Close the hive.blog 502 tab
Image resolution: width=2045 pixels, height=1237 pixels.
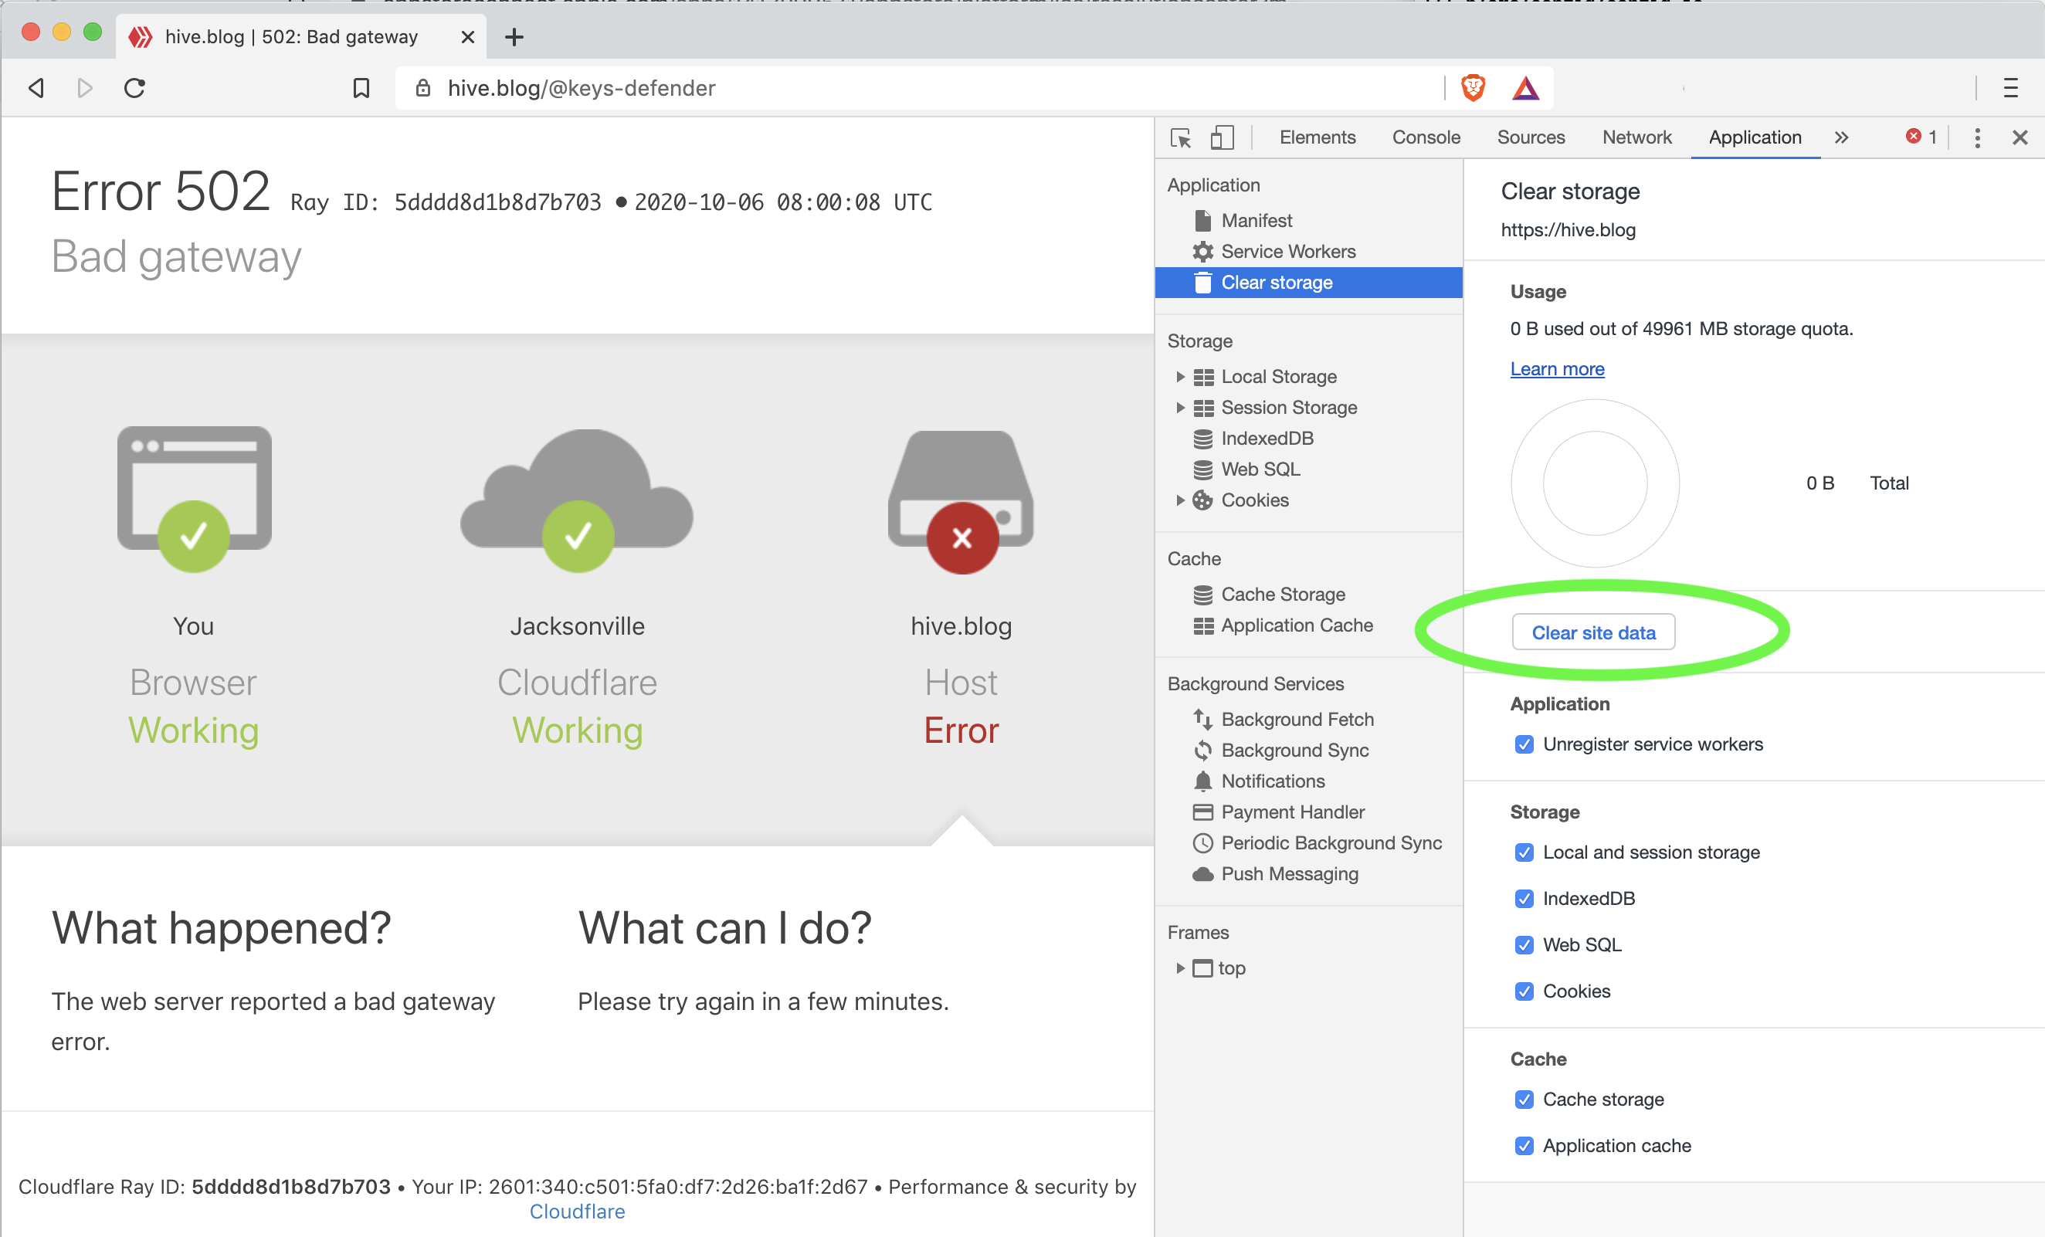tap(467, 36)
